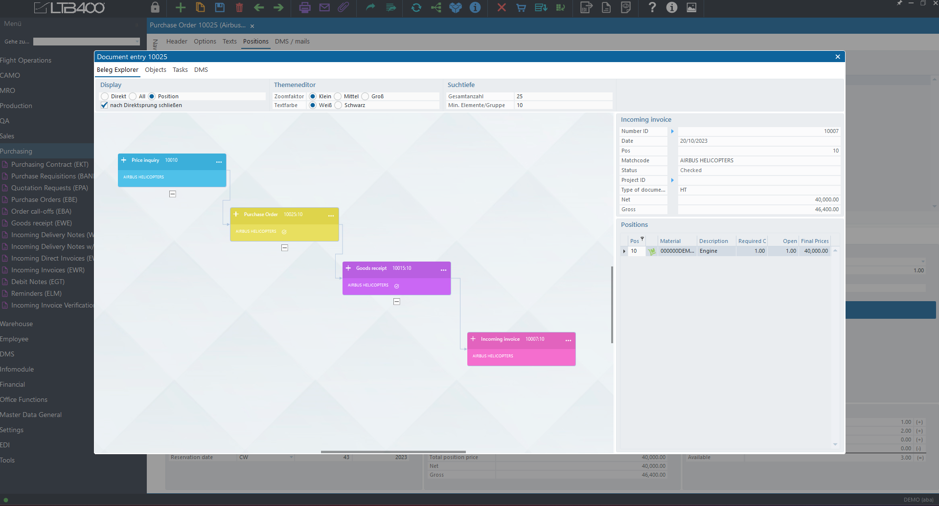Click the save diskette icon

click(220, 7)
